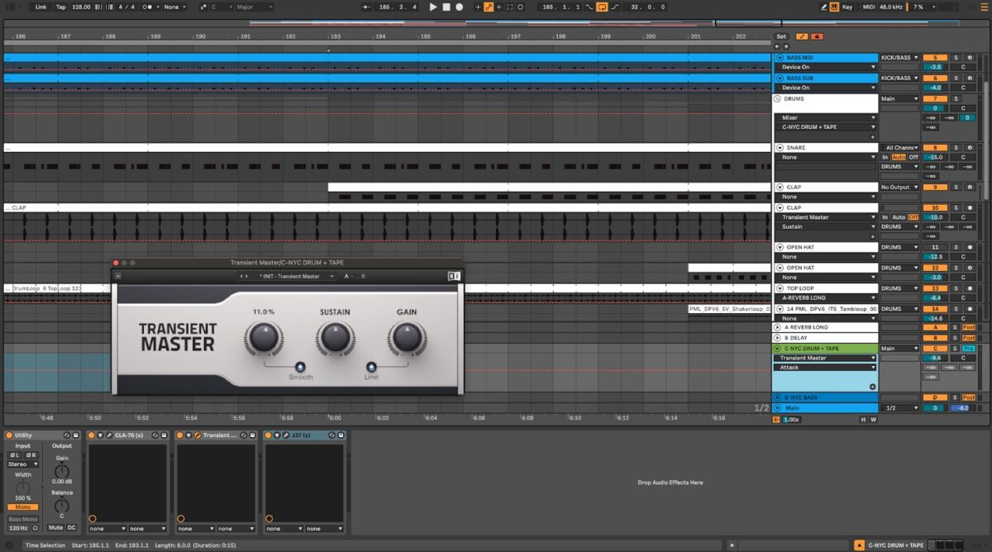Toggle the BASS MID track activator 5

pos(935,58)
